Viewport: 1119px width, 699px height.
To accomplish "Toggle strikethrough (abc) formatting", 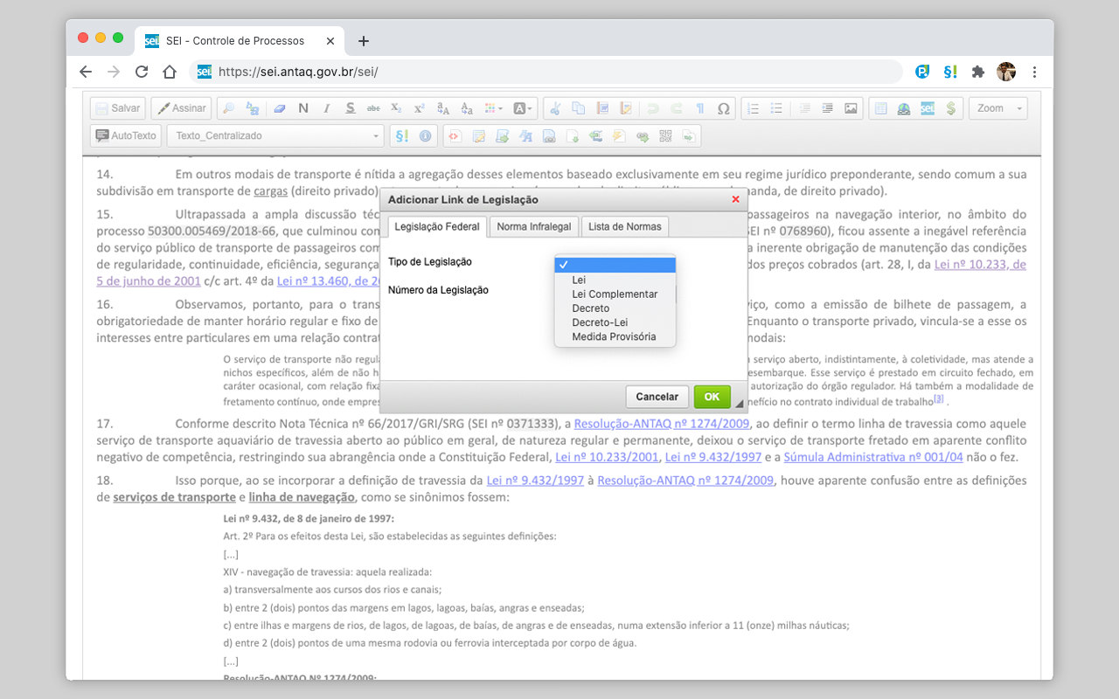I will [373, 108].
